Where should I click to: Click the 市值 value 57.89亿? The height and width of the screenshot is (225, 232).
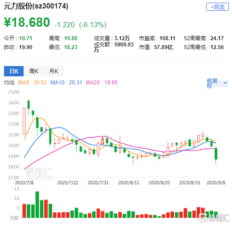(x=163, y=47)
